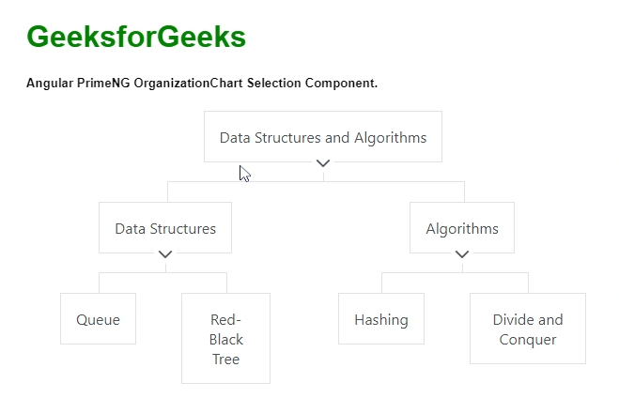Click the Data Structures label text
619x398 pixels.
[x=165, y=229]
